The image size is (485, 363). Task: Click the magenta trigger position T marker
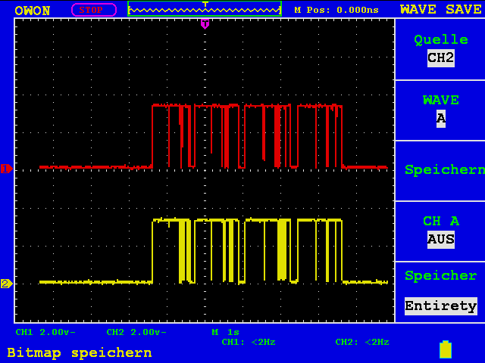click(x=205, y=23)
